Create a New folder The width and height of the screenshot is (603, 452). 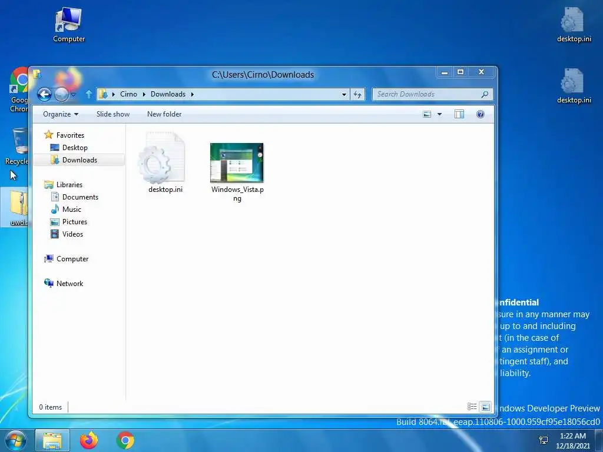coord(164,114)
